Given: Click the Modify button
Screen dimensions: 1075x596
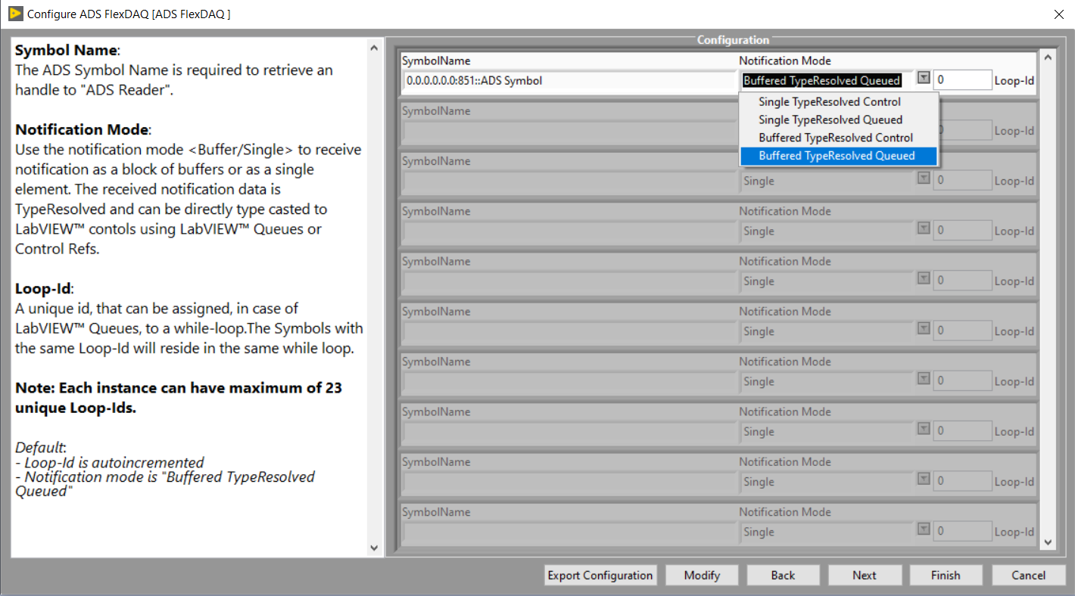Looking at the screenshot, I should click(702, 576).
